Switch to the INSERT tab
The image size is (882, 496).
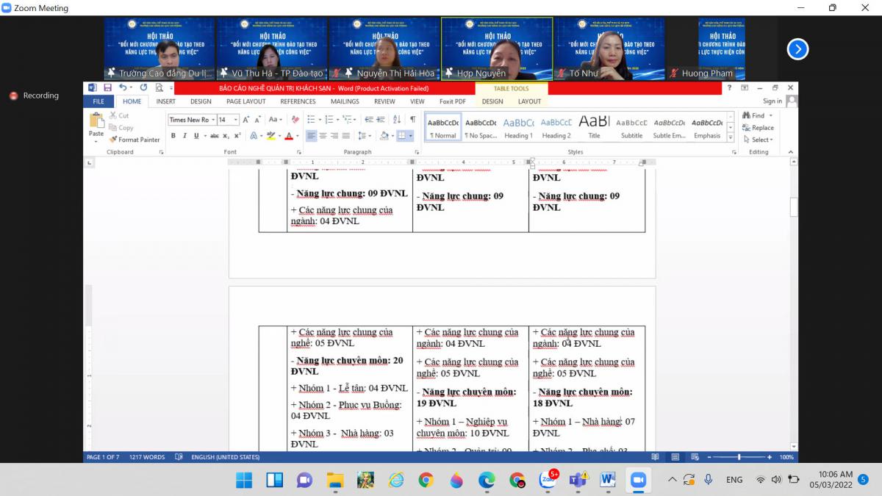[x=165, y=101]
